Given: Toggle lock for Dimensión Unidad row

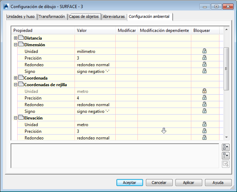Looking at the screenshot, I should click(x=204, y=51).
